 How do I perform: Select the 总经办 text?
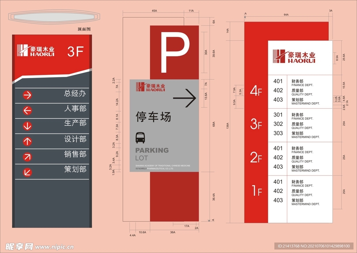click(75, 93)
